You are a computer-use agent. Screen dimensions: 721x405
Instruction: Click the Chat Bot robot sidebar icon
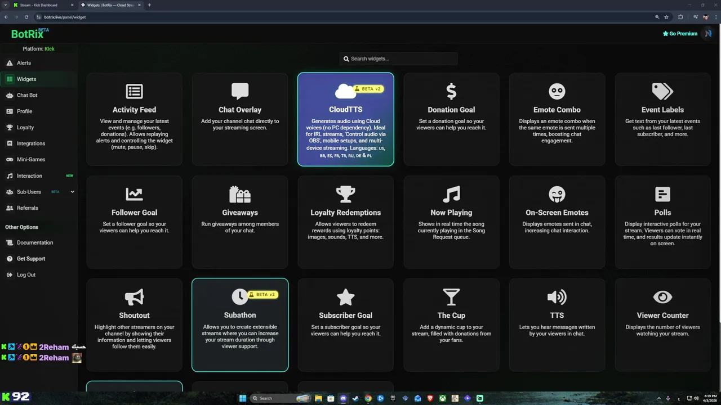pyautogui.click(x=10, y=95)
